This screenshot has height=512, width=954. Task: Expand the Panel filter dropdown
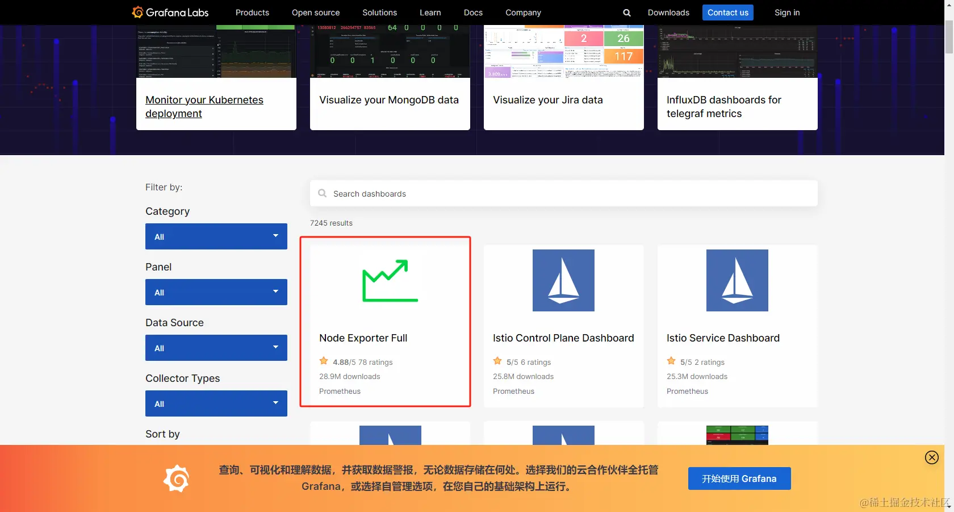pyautogui.click(x=216, y=292)
